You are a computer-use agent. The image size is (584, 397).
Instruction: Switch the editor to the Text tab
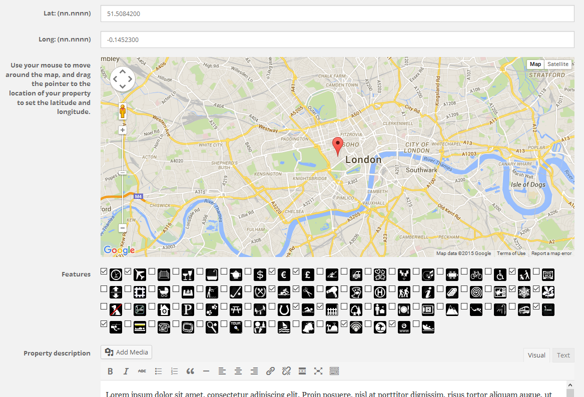click(563, 355)
